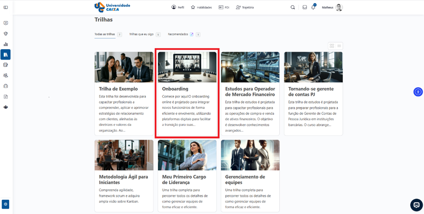The width and height of the screenshot is (424, 214).
Task: Switch to the Recomendados tab
Action: 178,34
